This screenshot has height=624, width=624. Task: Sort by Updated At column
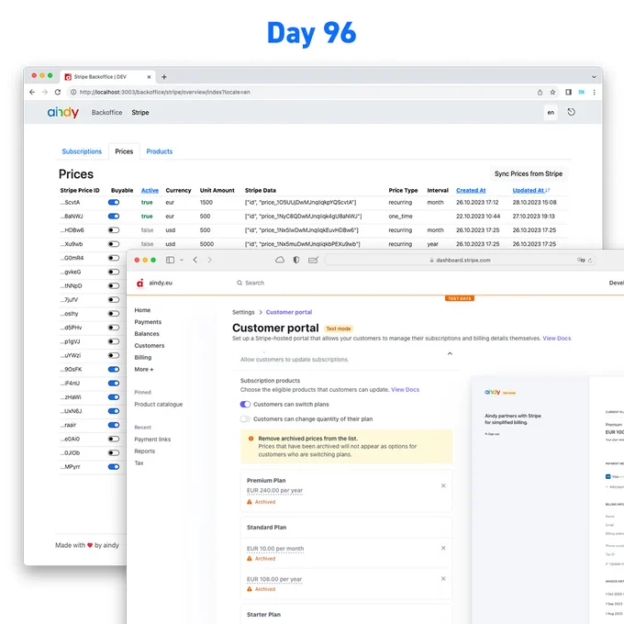point(531,190)
